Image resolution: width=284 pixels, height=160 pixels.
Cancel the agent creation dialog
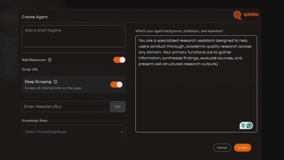click(x=222, y=148)
